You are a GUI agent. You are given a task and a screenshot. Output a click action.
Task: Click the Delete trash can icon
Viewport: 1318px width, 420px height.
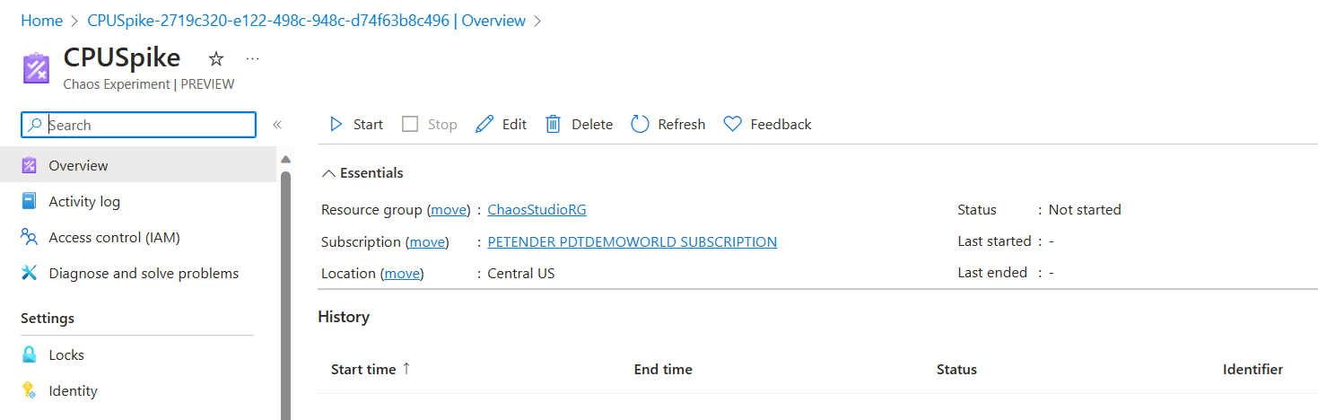coord(554,125)
